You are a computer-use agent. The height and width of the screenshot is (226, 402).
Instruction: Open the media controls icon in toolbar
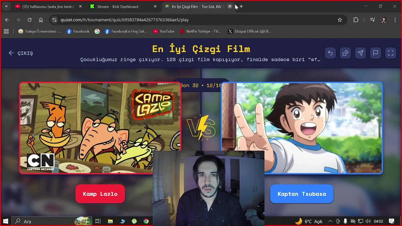point(372,20)
